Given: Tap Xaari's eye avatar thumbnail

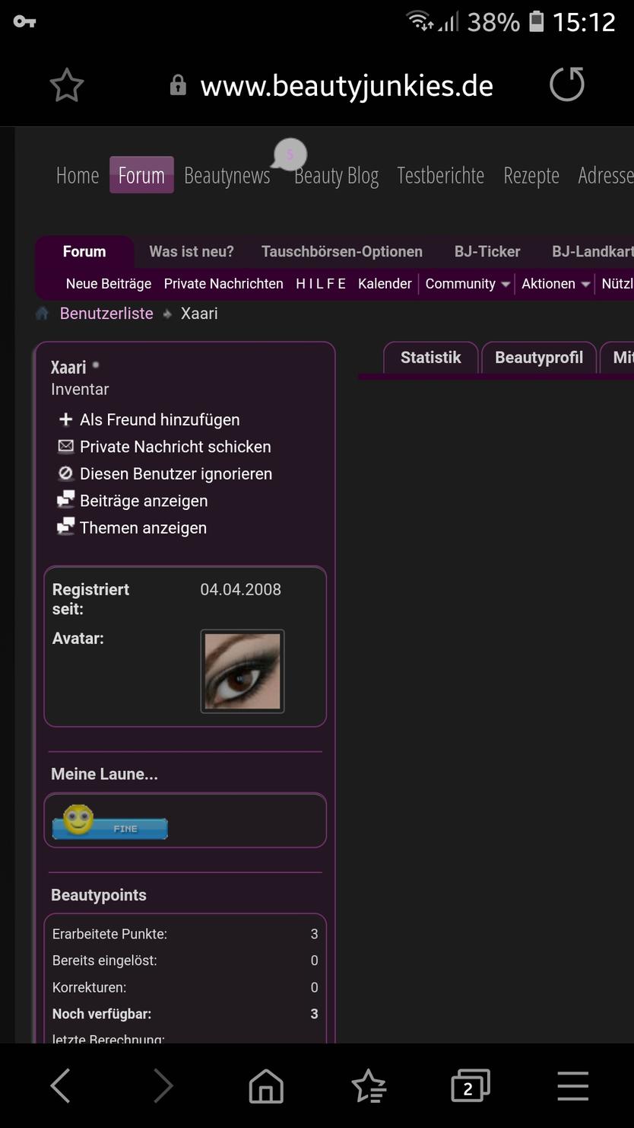Looking at the screenshot, I should 243,671.
